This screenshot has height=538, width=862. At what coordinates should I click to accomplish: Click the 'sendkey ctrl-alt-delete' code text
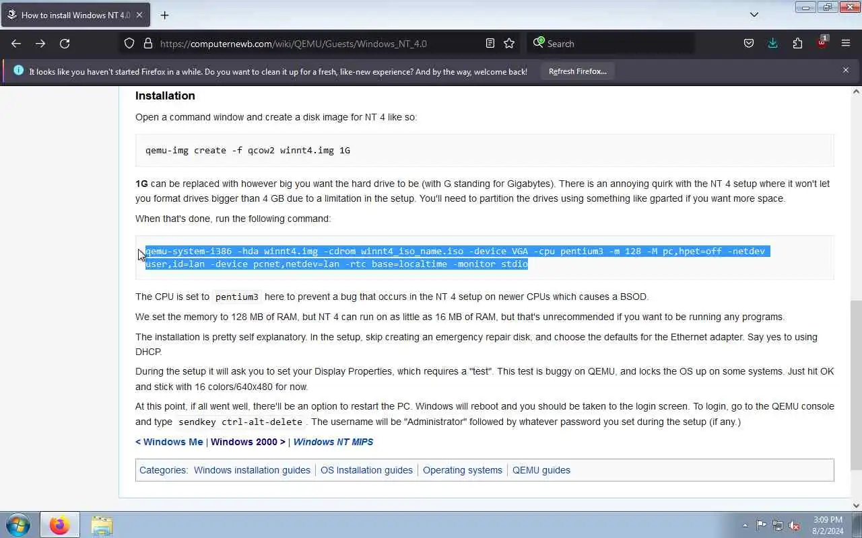tap(240, 422)
